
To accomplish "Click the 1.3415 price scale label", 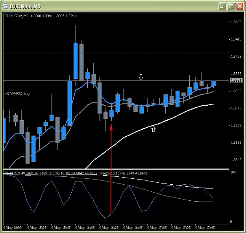I will click(236, 39).
